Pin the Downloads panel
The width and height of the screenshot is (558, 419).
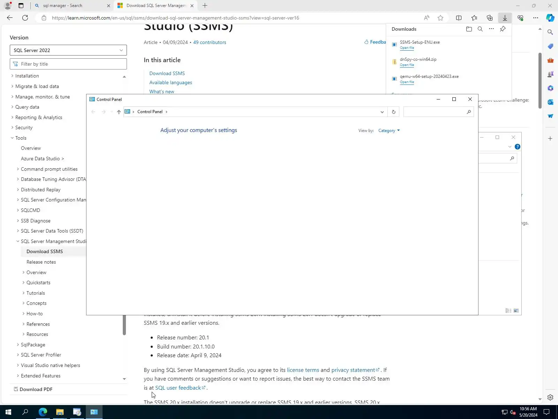point(503,29)
